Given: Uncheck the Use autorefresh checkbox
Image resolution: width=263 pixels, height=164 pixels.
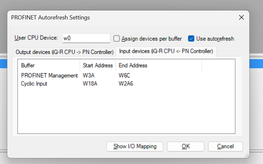Looking at the screenshot, I should (191, 39).
